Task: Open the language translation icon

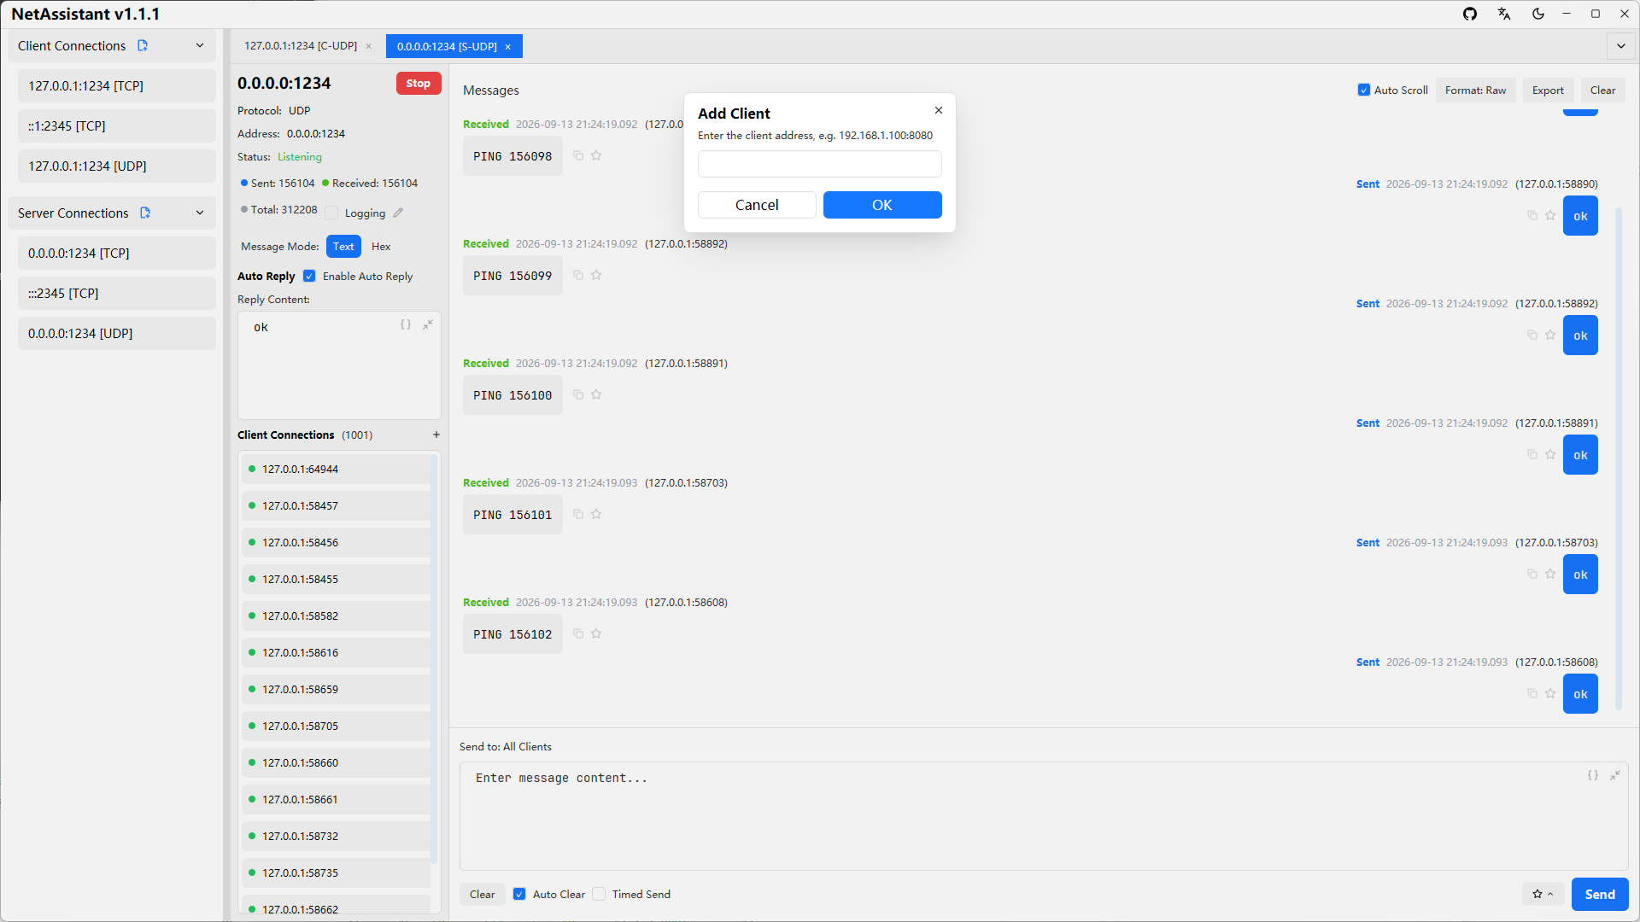Action: 1504,14
